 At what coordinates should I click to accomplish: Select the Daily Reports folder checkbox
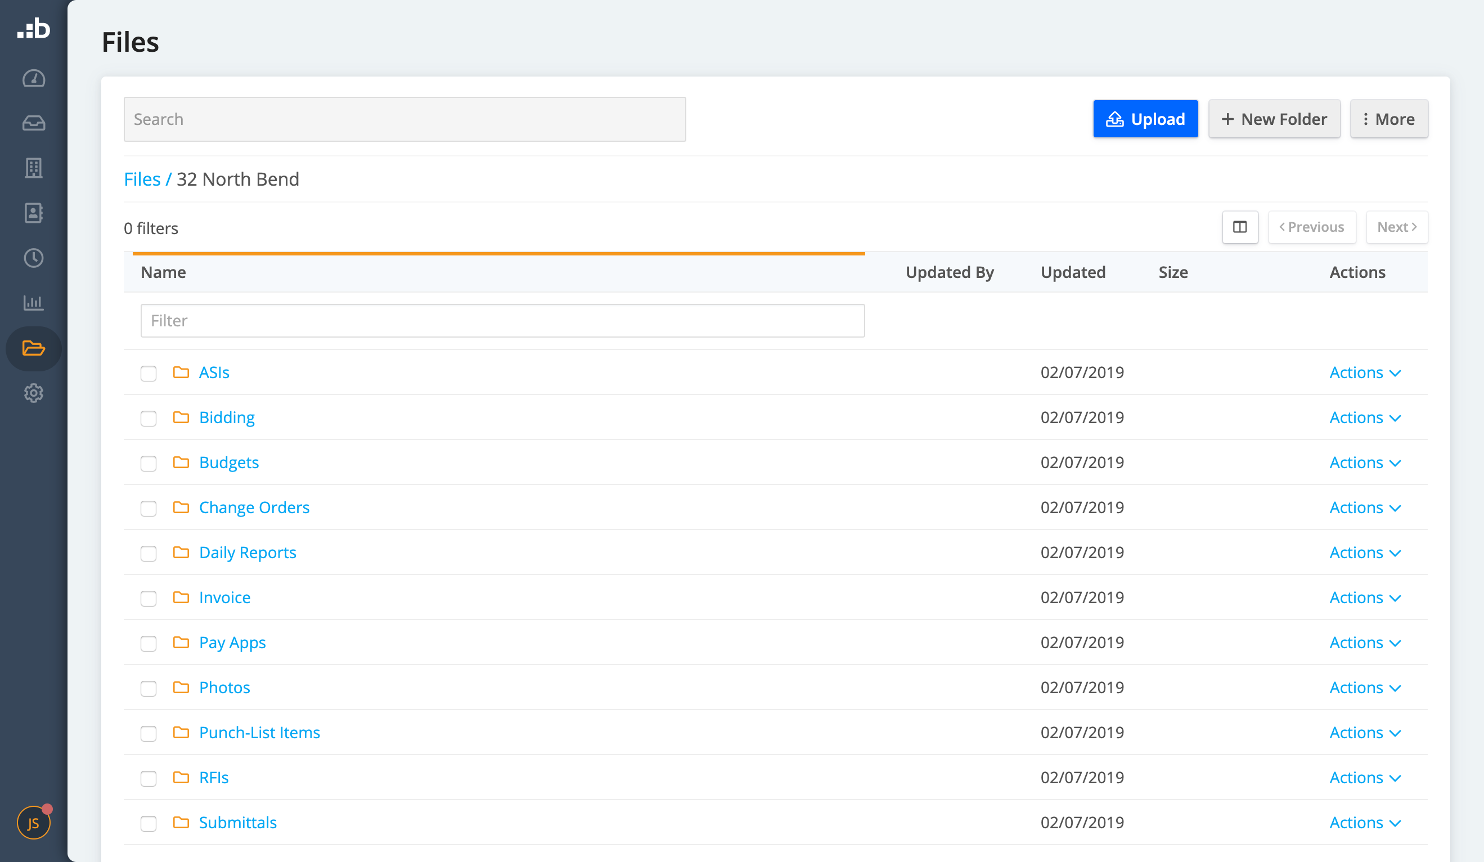point(149,553)
